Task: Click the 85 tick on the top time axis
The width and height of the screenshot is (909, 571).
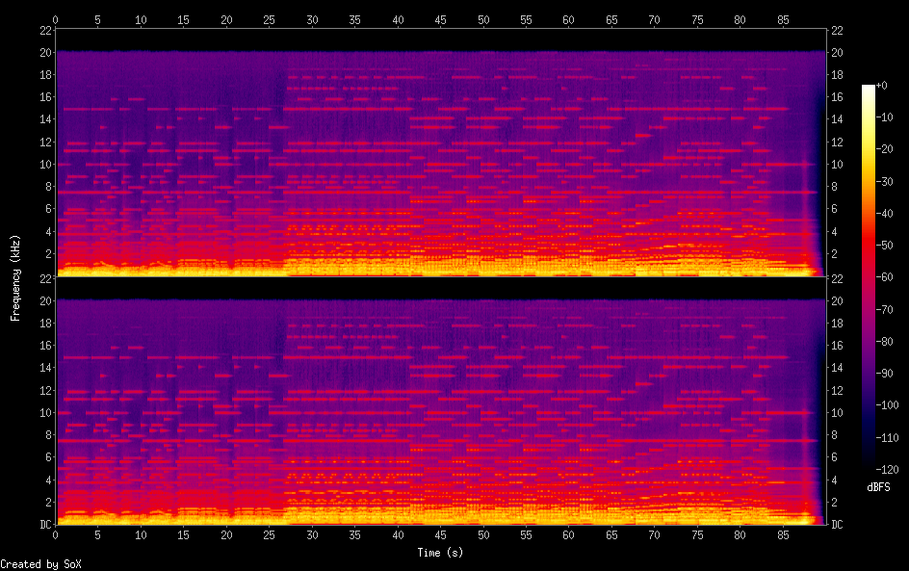Action: 782,19
